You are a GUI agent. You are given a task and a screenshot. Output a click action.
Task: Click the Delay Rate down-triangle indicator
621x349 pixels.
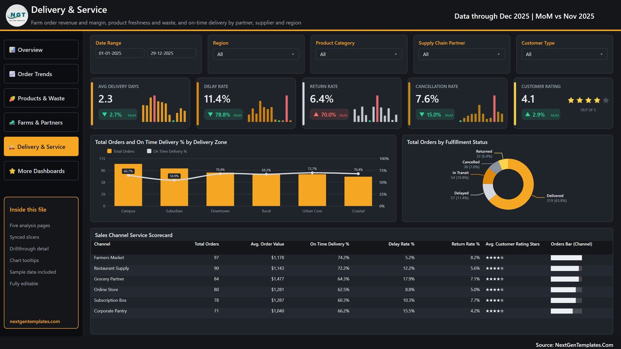click(x=210, y=114)
